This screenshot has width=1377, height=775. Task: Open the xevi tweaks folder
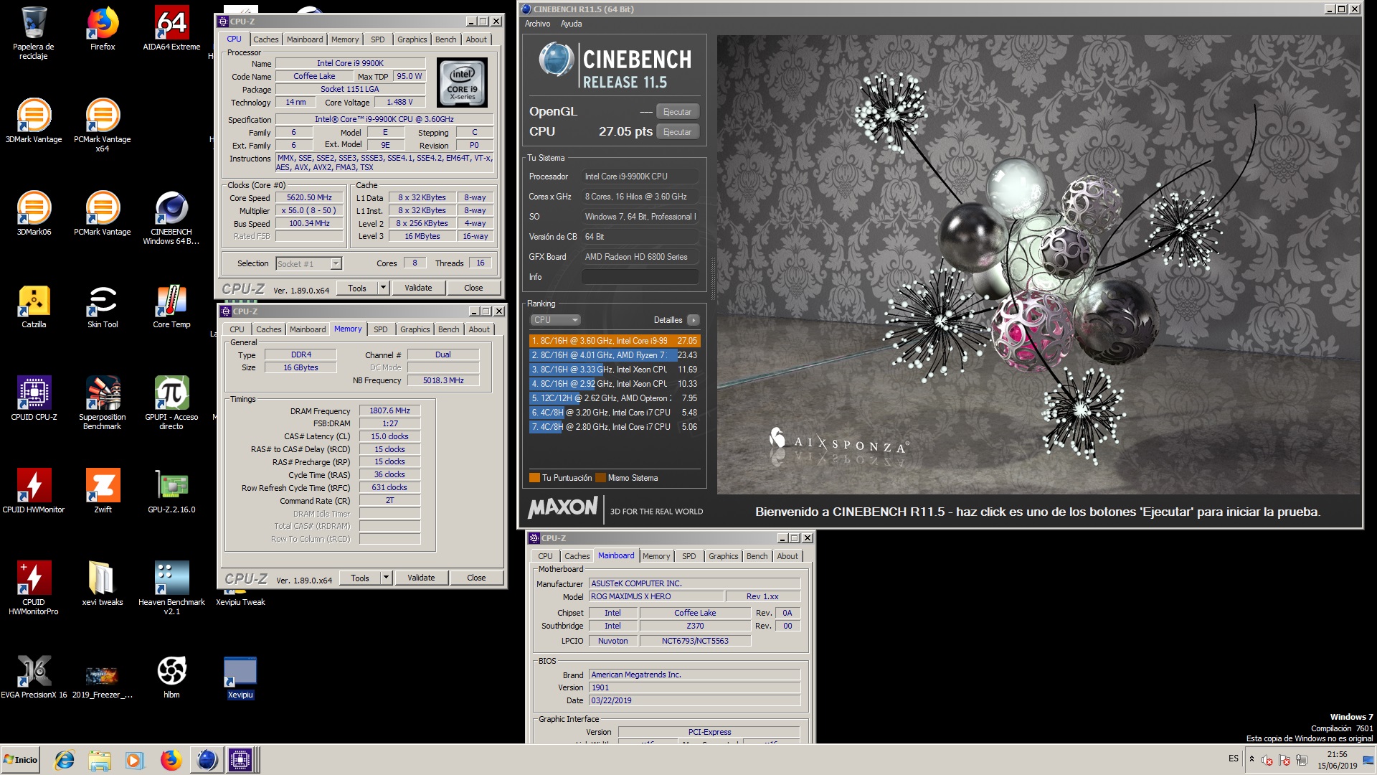click(x=103, y=583)
